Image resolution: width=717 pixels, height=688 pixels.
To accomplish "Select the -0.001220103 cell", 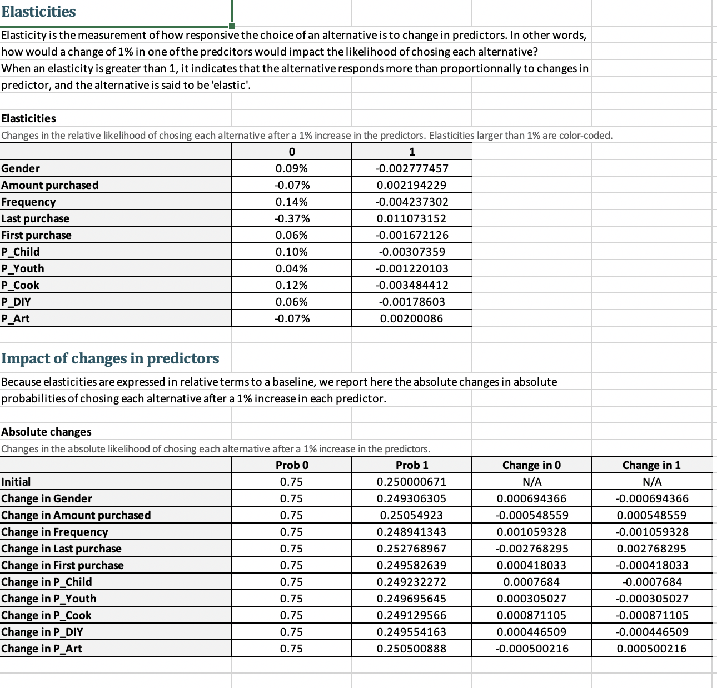I will (412, 268).
